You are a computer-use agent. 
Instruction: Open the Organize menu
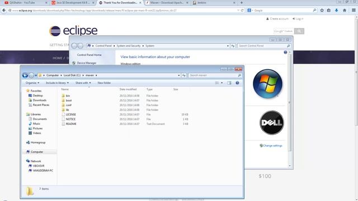tap(32, 83)
